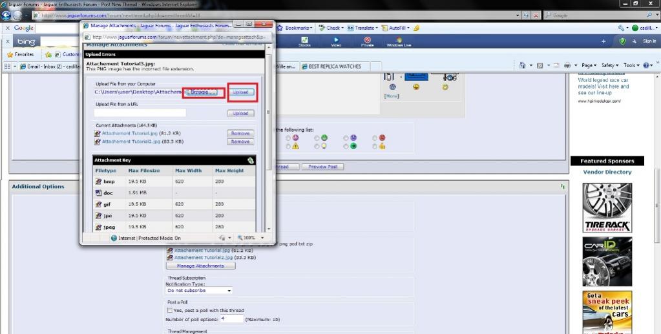The width and height of the screenshot is (661, 334).
Task: Remove Attachment Tutorial2.jpg attachment
Action: pyautogui.click(x=240, y=141)
